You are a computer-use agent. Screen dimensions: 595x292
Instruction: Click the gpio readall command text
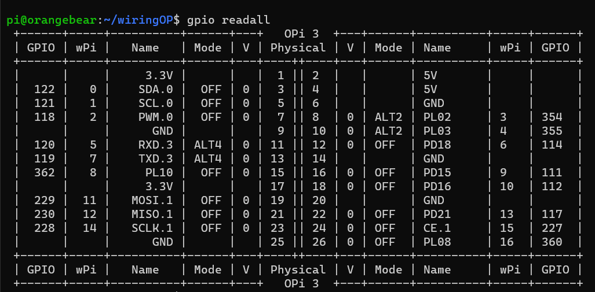point(229,20)
